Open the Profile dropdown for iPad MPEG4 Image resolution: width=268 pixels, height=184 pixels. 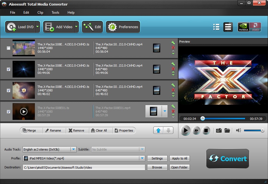pyautogui.click(x=142, y=158)
